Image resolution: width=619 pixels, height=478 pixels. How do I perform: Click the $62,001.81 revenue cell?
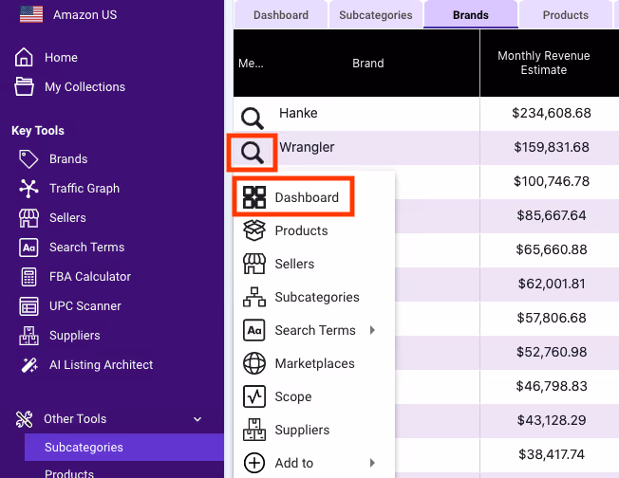point(552,284)
